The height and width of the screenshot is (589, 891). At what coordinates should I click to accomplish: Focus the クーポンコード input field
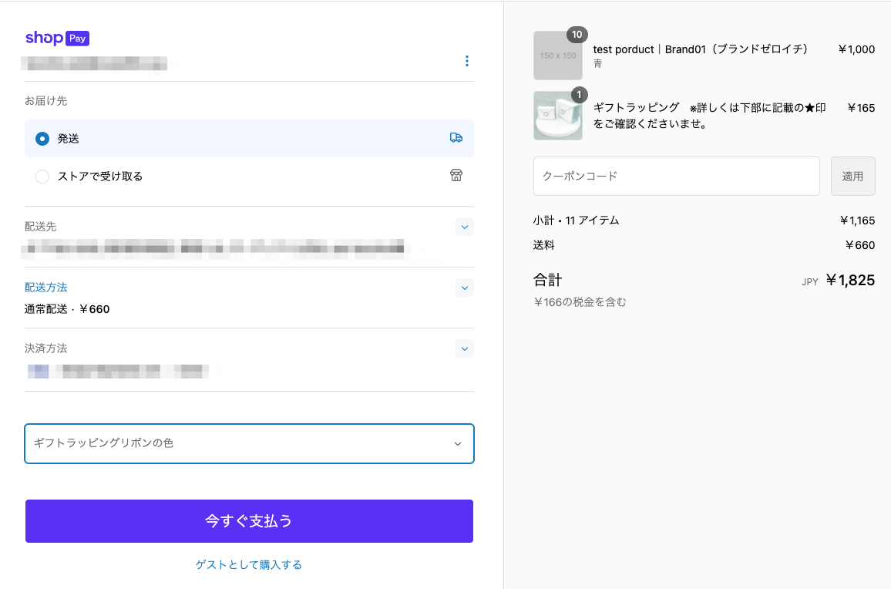(676, 177)
